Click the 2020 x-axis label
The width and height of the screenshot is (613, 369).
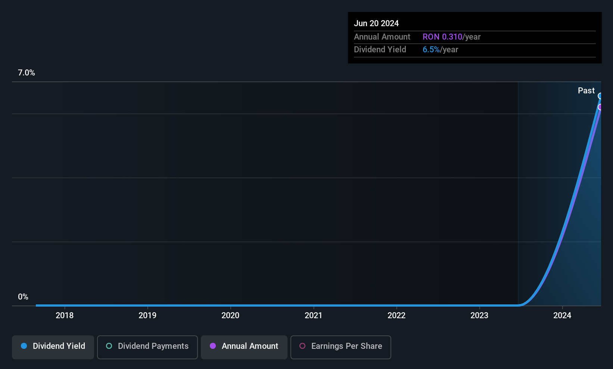230,315
